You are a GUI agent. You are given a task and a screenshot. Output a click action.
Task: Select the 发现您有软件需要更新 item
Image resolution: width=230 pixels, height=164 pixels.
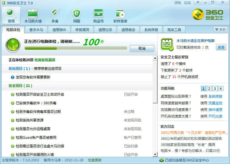77,77
